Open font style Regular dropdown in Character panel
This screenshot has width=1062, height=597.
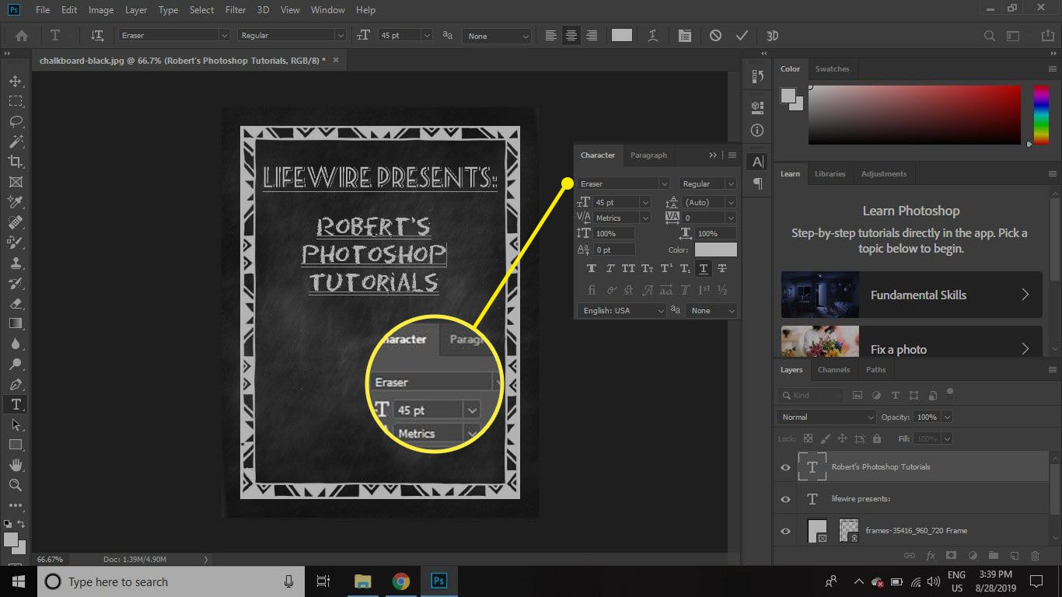pyautogui.click(x=730, y=184)
